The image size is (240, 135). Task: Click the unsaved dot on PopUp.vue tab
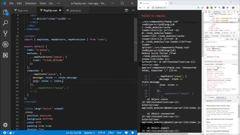pyautogui.click(x=60, y=10)
